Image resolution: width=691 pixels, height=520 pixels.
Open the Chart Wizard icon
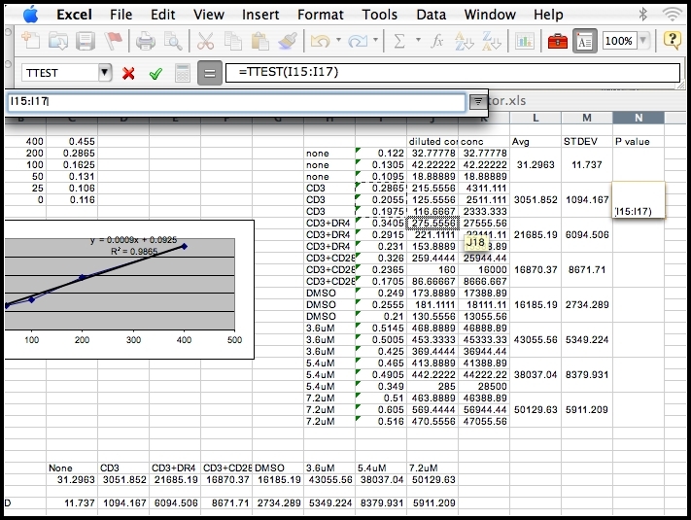pos(525,41)
